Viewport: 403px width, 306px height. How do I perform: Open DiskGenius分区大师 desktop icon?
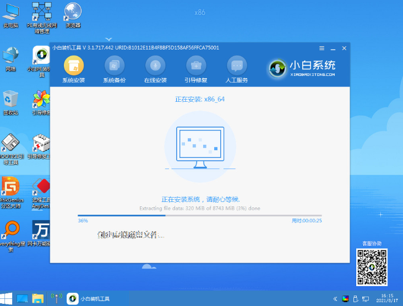tap(10, 193)
